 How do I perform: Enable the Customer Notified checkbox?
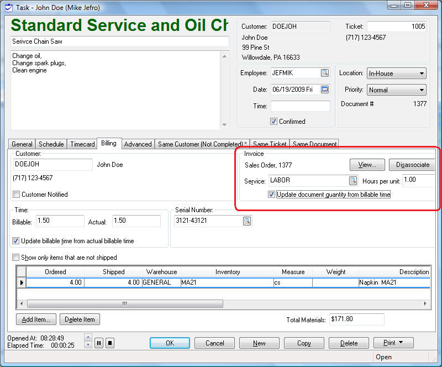point(17,195)
